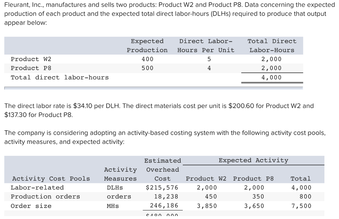Click Product W2 orders value 450
This screenshot has height=219, width=339.
[x=211, y=197]
